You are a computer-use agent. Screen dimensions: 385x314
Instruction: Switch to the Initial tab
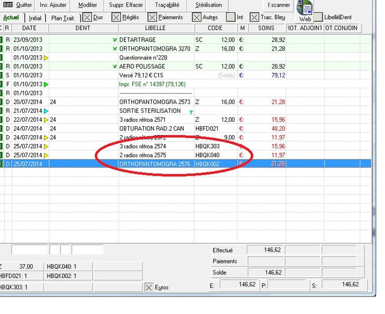pos(35,17)
